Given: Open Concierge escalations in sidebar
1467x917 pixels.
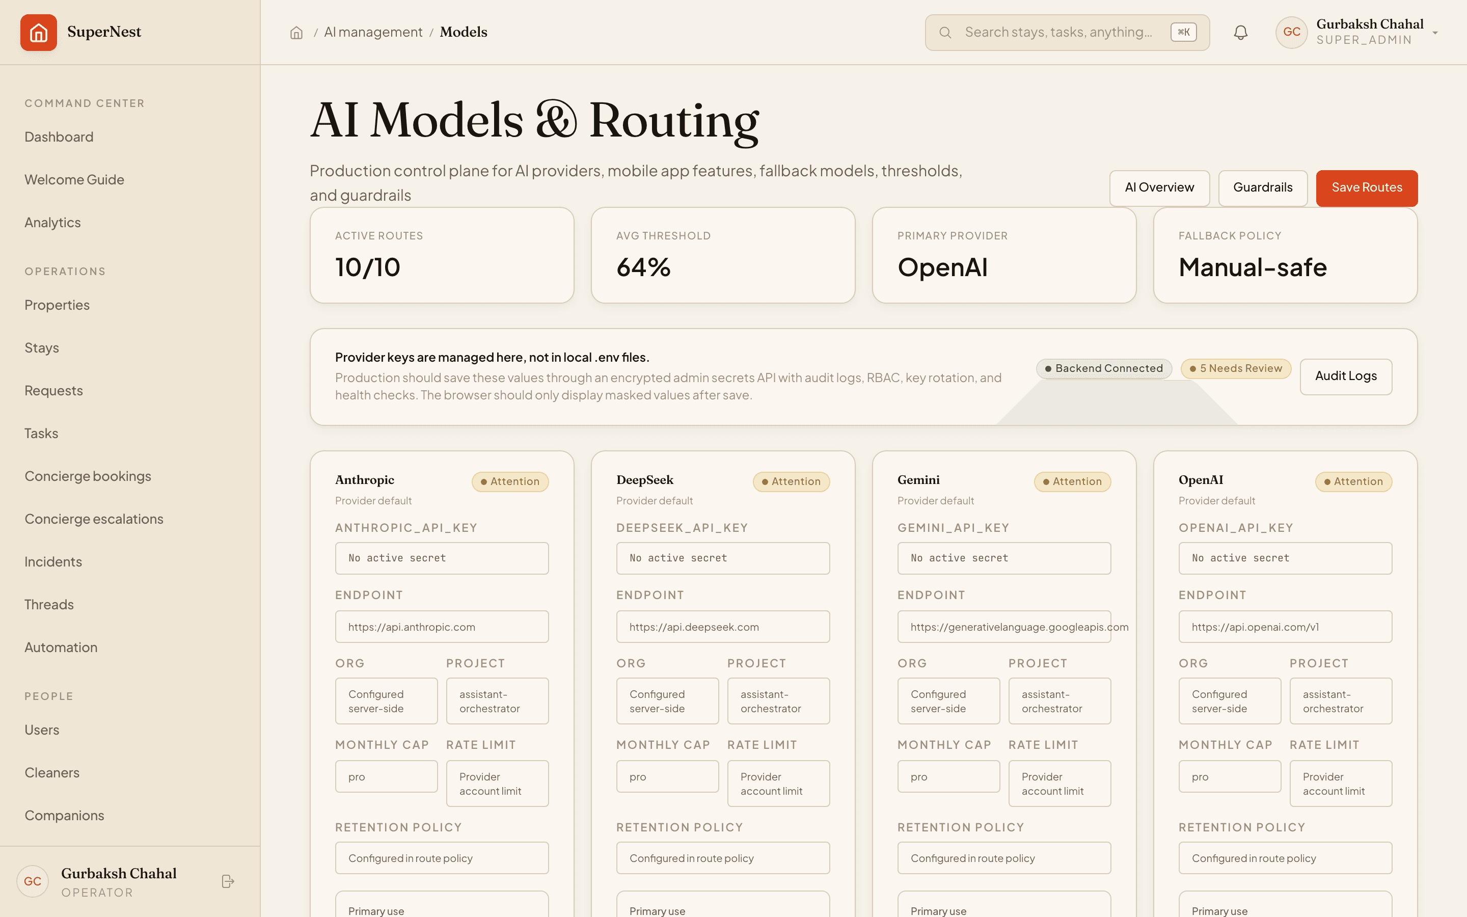Looking at the screenshot, I should point(94,519).
